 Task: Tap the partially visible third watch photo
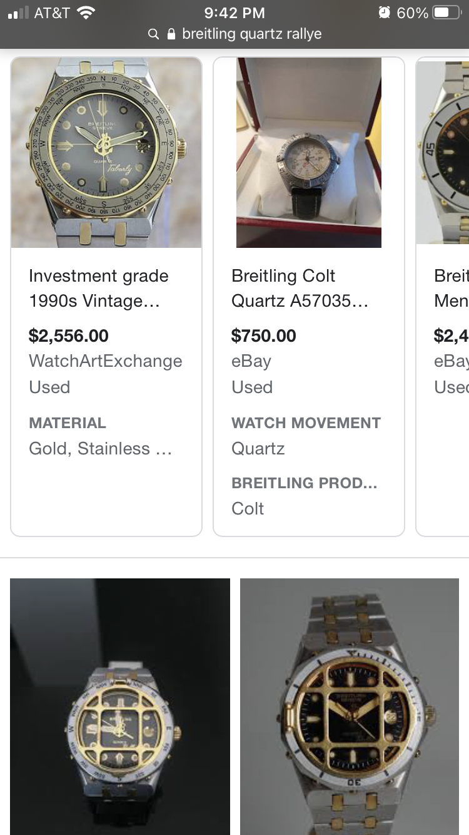click(x=443, y=153)
